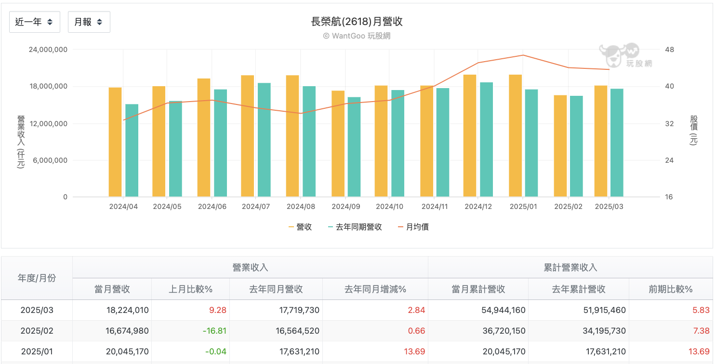Click the value 16,564,520
Image resolution: width=716 pixels, height=364 pixels.
point(298,331)
